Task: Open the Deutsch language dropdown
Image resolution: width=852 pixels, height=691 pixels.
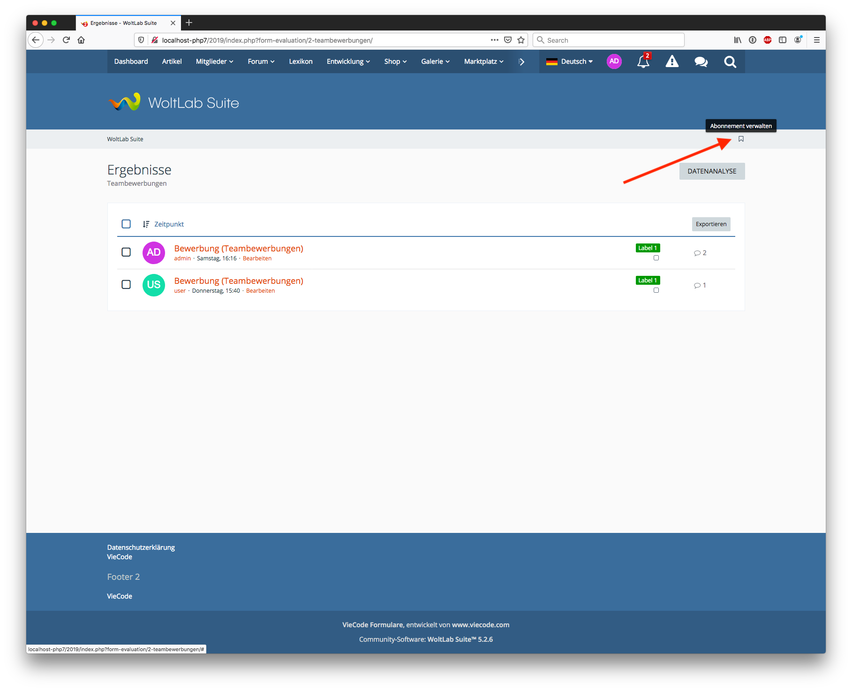Action: coord(570,61)
